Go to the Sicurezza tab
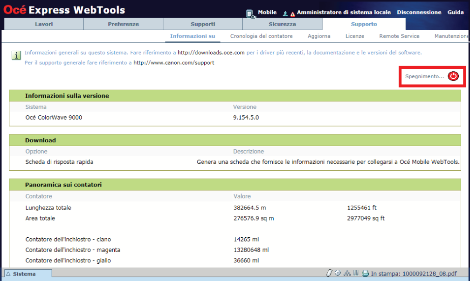 coord(283,24)
